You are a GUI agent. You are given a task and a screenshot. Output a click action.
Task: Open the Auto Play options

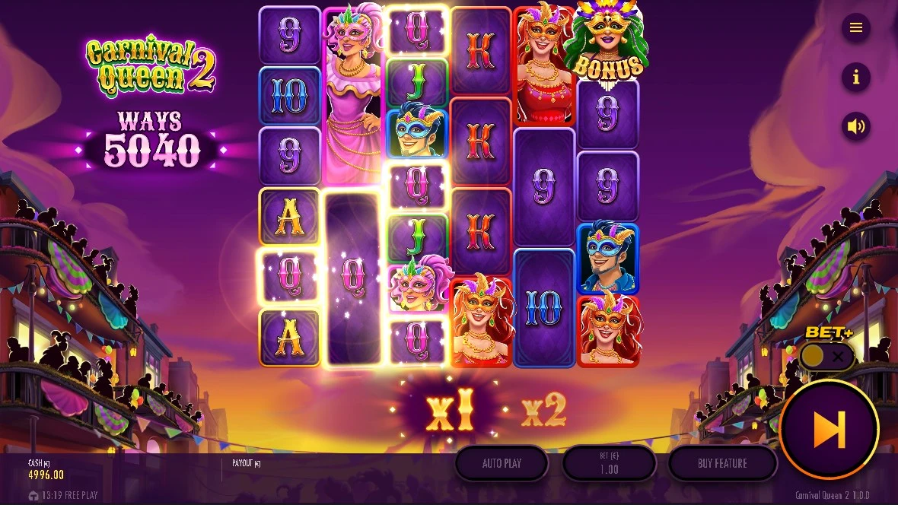click(502, 463)
